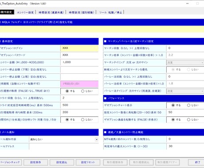Click the エントリー停止金額 (下限) field
Image resolution: width=204 pixels, height=168 pixels.
coord(79,69)
